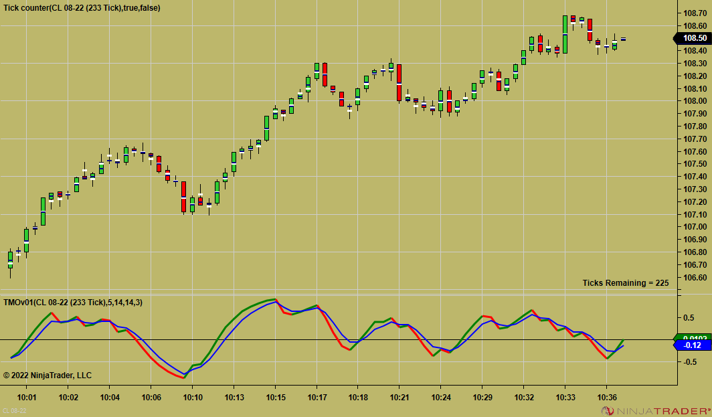
Task: Click the 106.90 price axis label
Action: [x=695, y=240]
